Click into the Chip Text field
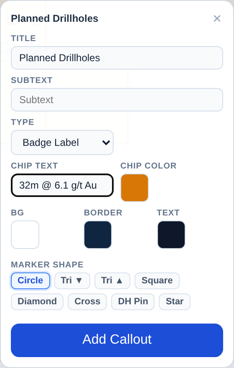 [x=62, y=185]
